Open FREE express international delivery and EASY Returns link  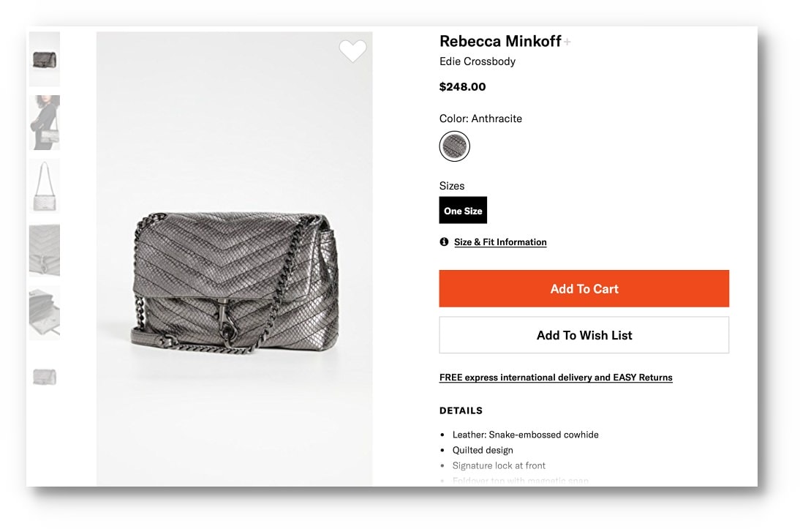coord(556,378)
